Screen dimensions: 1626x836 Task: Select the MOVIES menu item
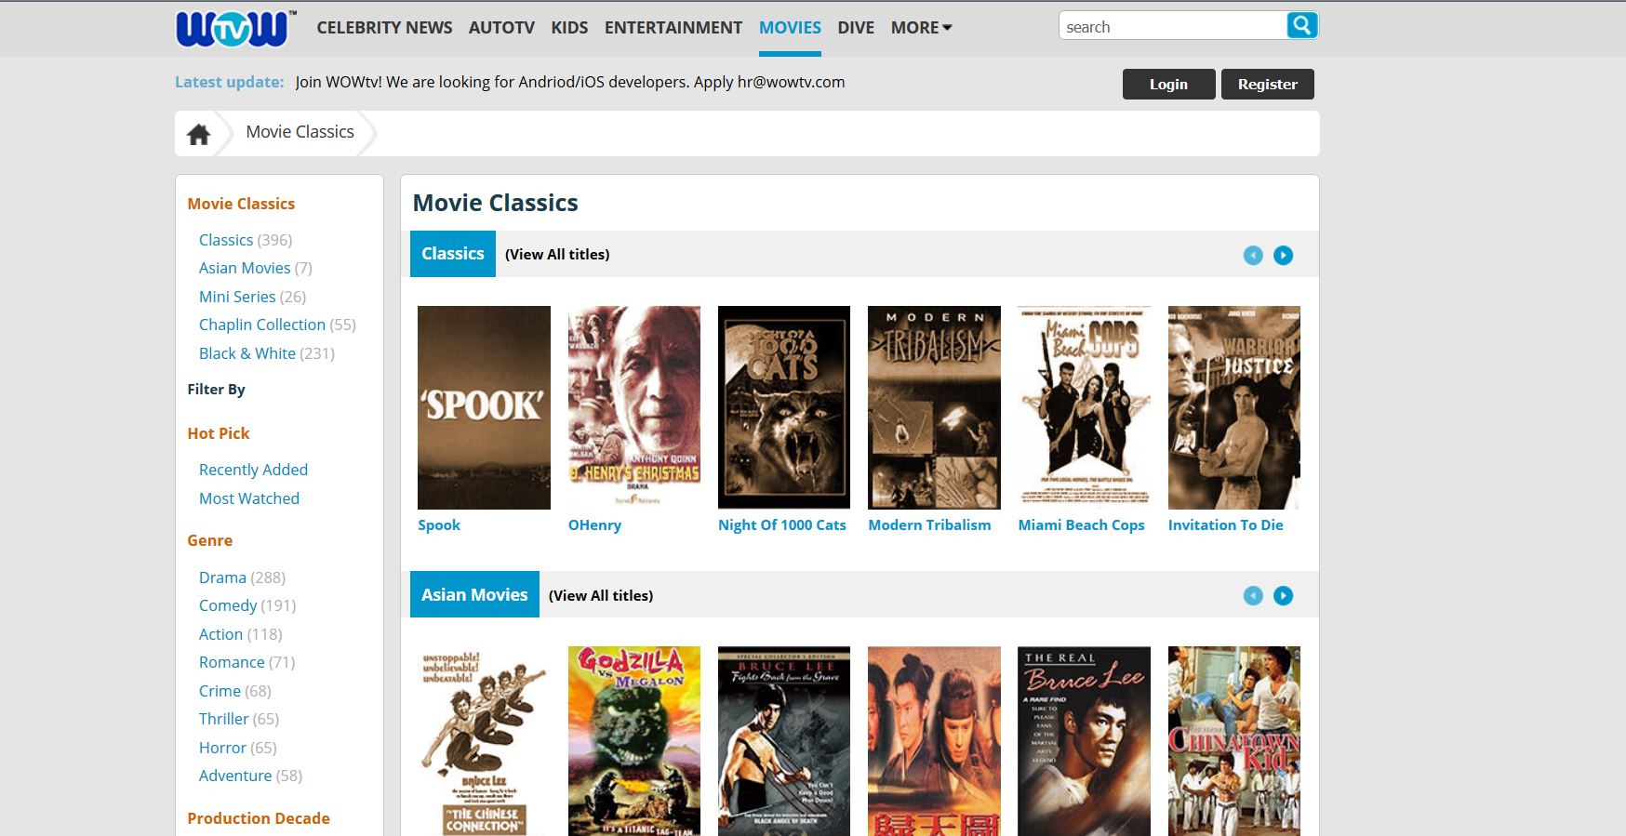(790, 28)
